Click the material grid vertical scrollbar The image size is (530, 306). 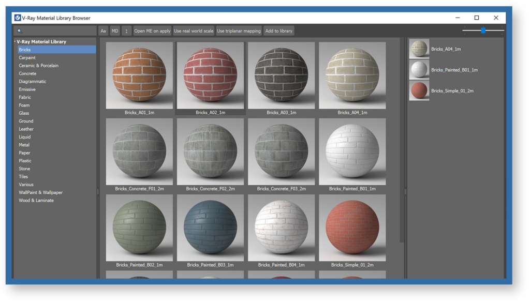coord(402,140)
